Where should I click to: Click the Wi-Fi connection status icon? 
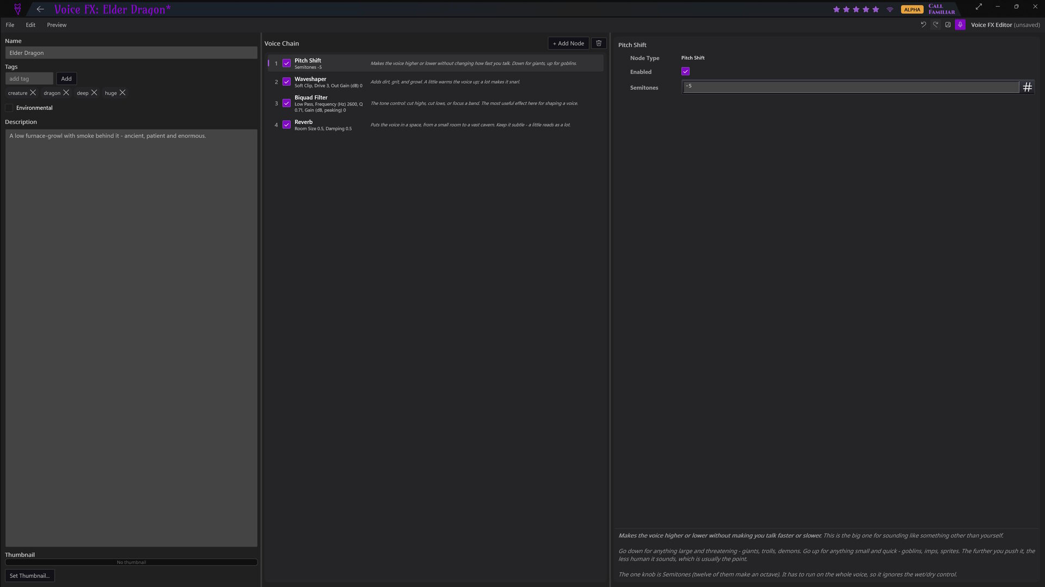pyautogui.click(x=890, y=9)
